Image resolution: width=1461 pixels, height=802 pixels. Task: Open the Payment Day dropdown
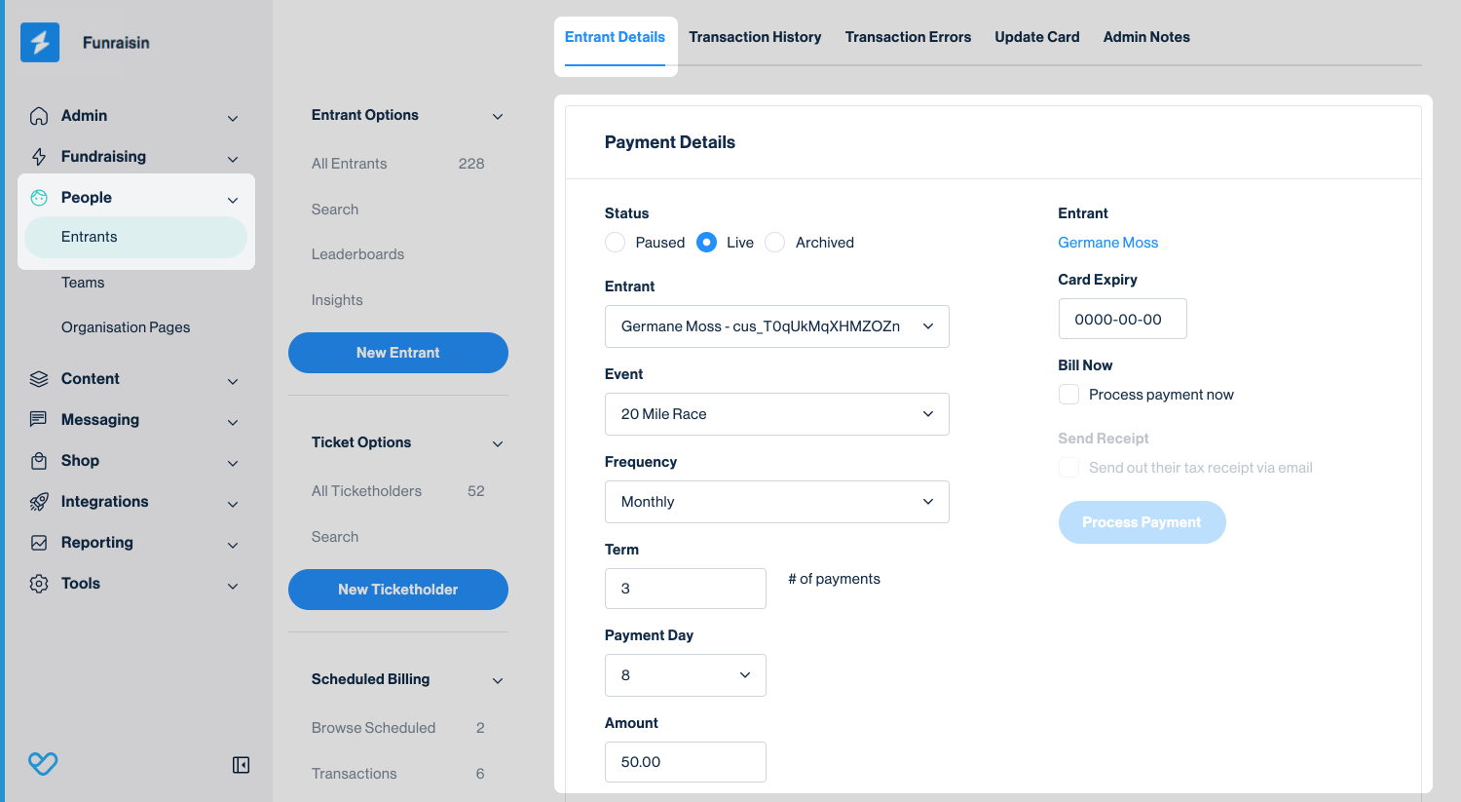[x=685, y=675]
